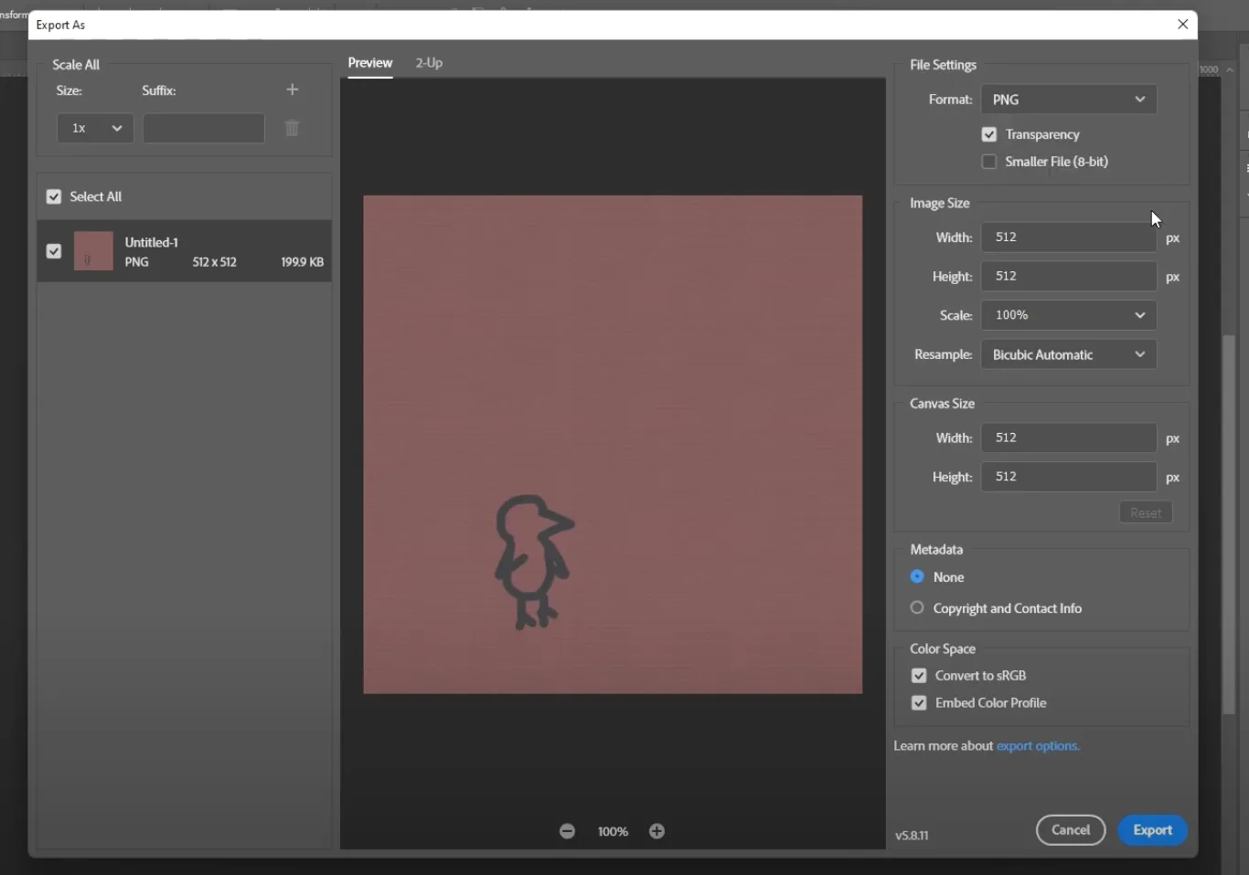The image size is (1249, 875).
Task: Zoom out the preview with minus icon
Action: point(567,831)
